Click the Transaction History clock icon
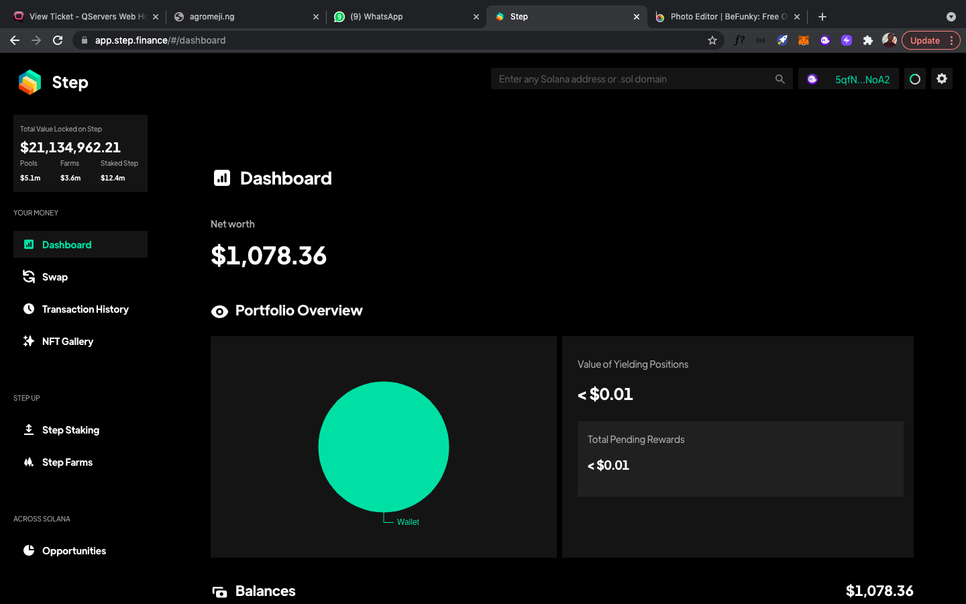Screen dimensions: 966x604 coord(29,309)
